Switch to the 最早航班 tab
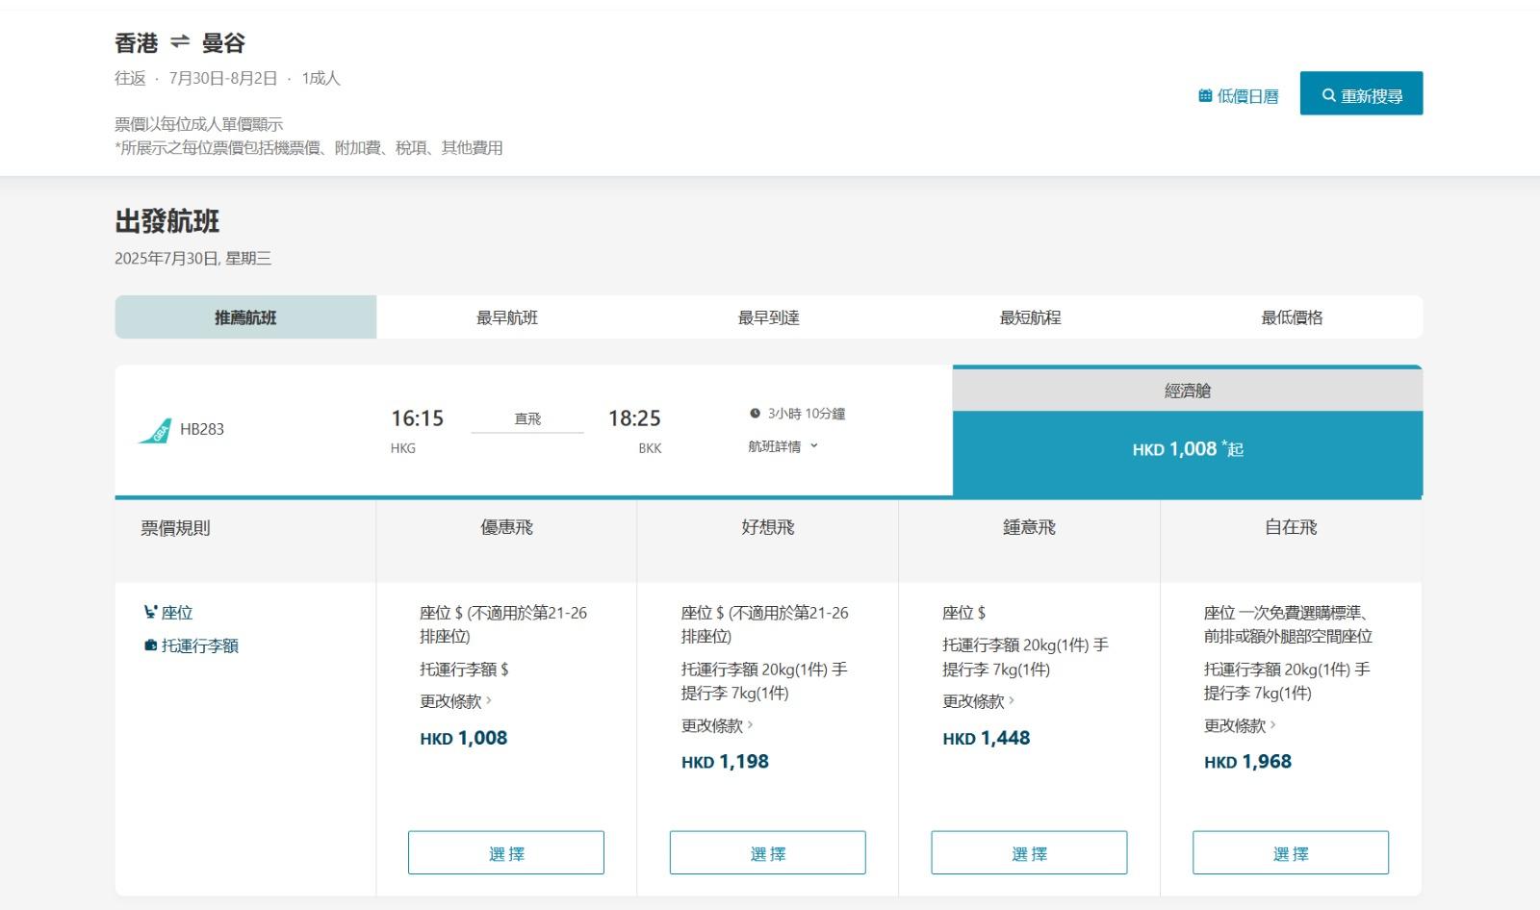The image size is (1540, 910). (507, 317)
